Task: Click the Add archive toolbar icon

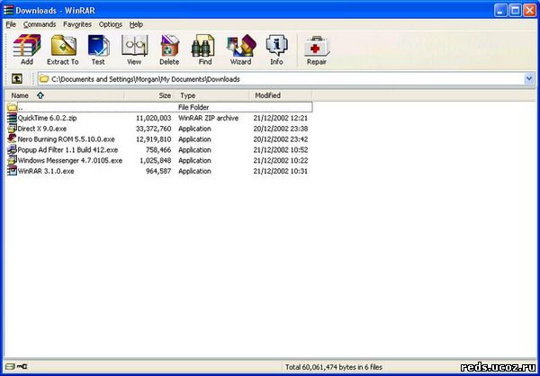Action: click(27, 46)
